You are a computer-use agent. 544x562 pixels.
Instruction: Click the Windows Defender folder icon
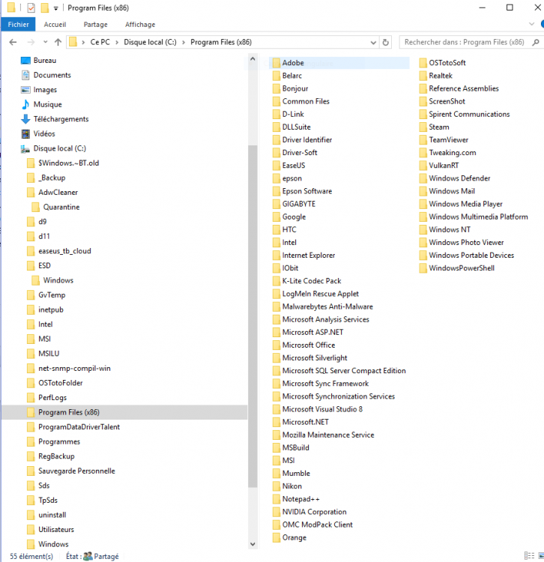423,178
